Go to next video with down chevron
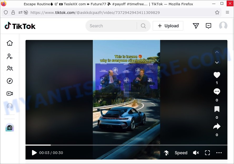This screenshot has height=164, width=234. 217,62
